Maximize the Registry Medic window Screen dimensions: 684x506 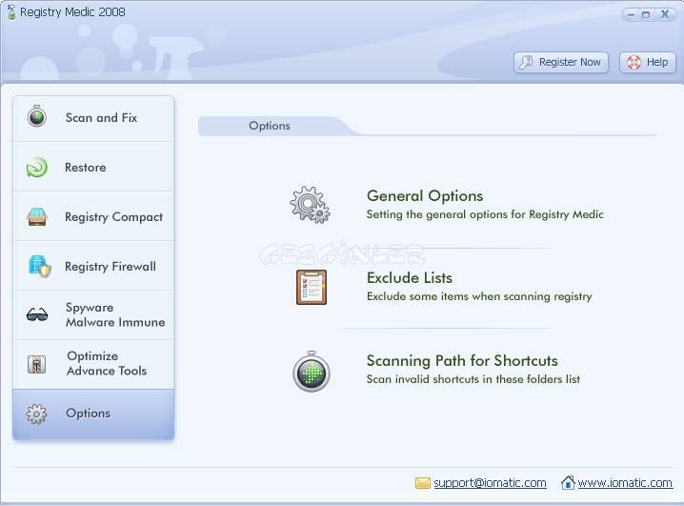click(646, 14)
